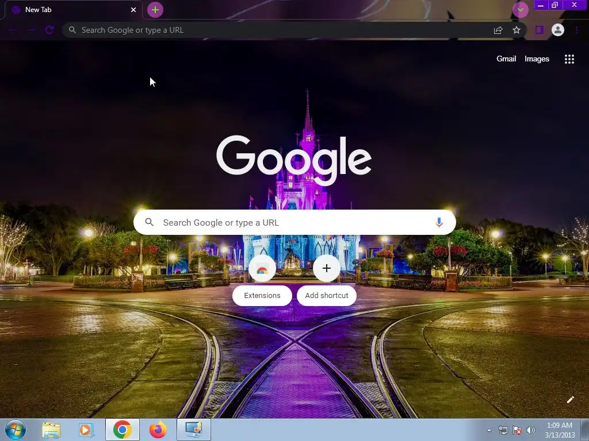
Task: Open the Extensions shortcut tile
Action: 262,268
